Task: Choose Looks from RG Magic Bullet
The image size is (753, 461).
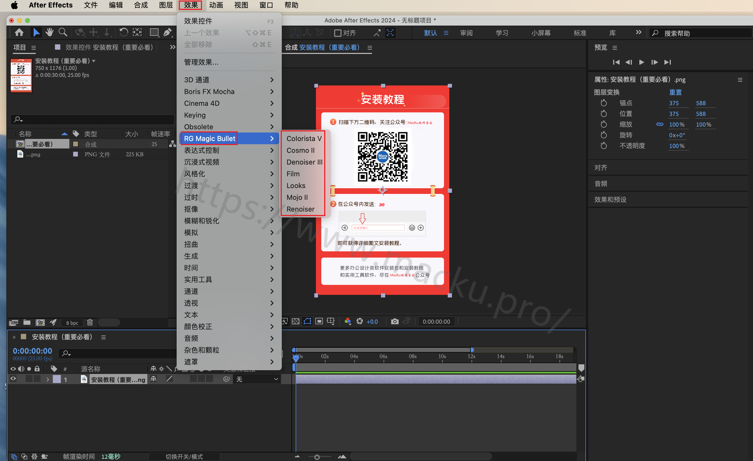Action: [x=304, y=186]
